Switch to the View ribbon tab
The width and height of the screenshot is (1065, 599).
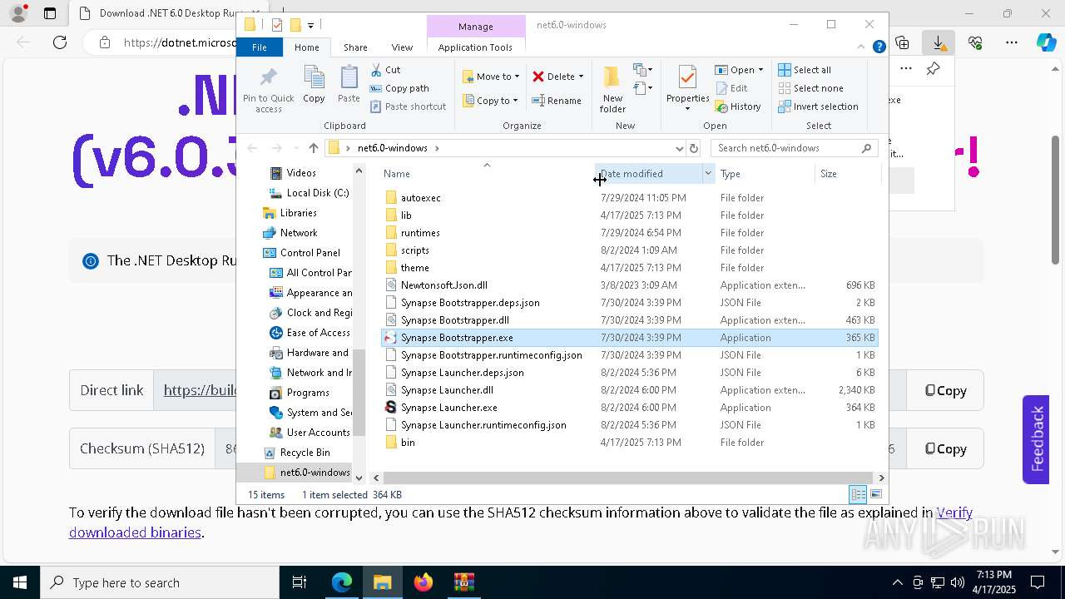(402, 47)
